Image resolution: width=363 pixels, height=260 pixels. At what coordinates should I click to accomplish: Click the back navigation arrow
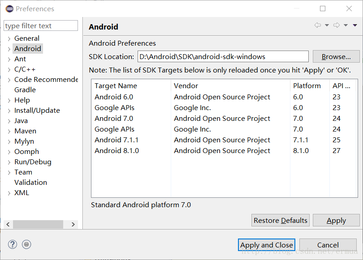318,26
